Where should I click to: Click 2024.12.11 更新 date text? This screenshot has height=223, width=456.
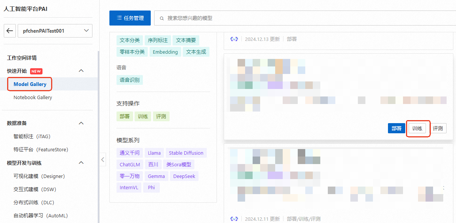(262, 219)
